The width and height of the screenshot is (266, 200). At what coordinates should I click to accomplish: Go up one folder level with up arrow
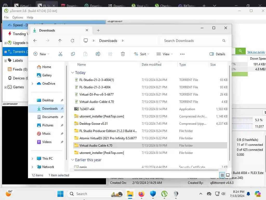pos(60,41)
